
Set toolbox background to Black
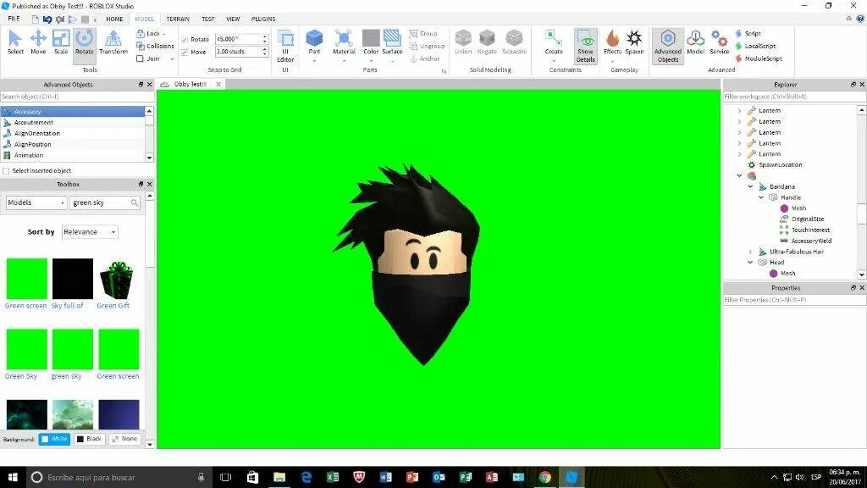pyautogui.click(x=89, y=439)
